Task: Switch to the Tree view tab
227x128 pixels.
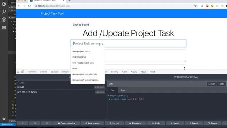Action: click(x=112, y=90)
